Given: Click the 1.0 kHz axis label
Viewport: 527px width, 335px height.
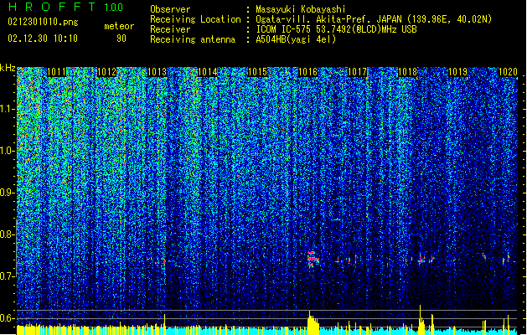Looking at the screenshot, I should point(8,151).
